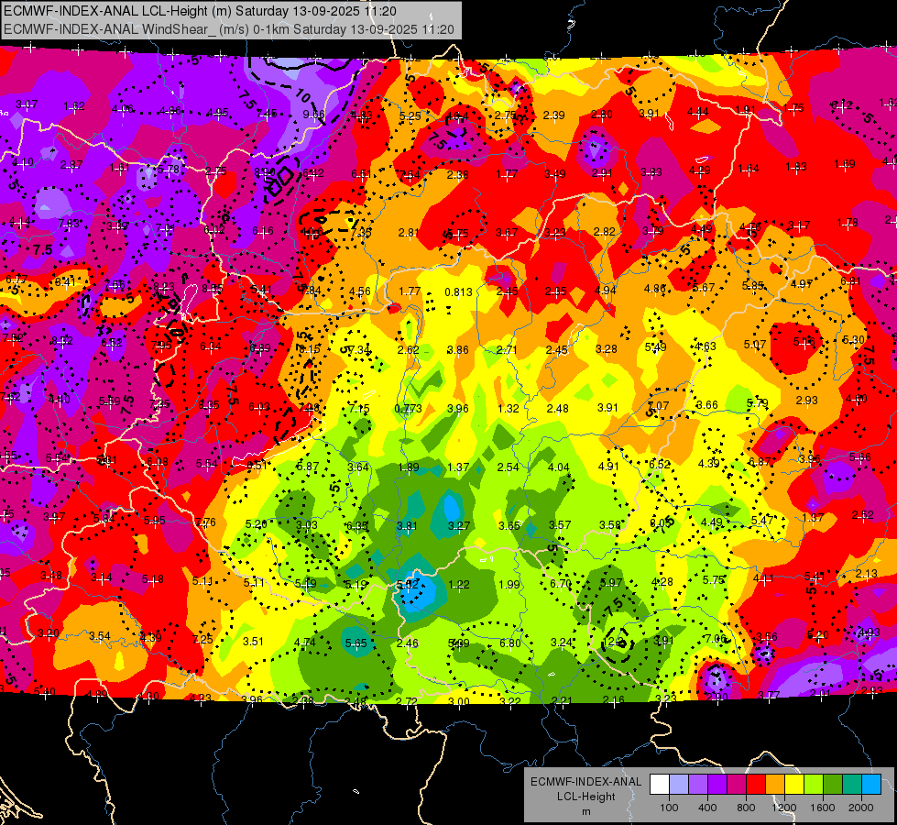The height and width of the screenshot is (825, 897).
Task: Click the shear value '1.22'
Action: point(459,585)
